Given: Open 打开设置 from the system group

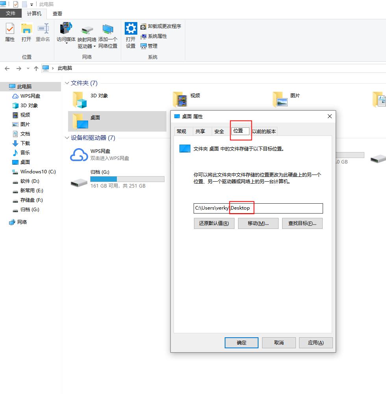Looking at the screenshot, I should point(130,33).
